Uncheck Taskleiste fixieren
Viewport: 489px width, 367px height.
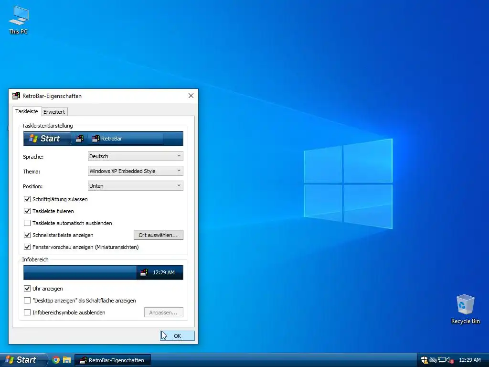click(27, 211)
